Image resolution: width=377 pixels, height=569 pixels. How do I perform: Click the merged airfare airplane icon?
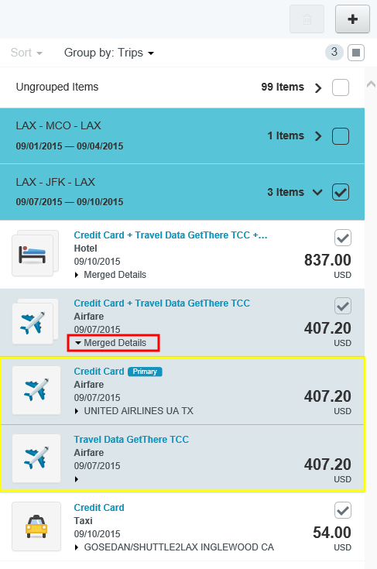(33, 324)
